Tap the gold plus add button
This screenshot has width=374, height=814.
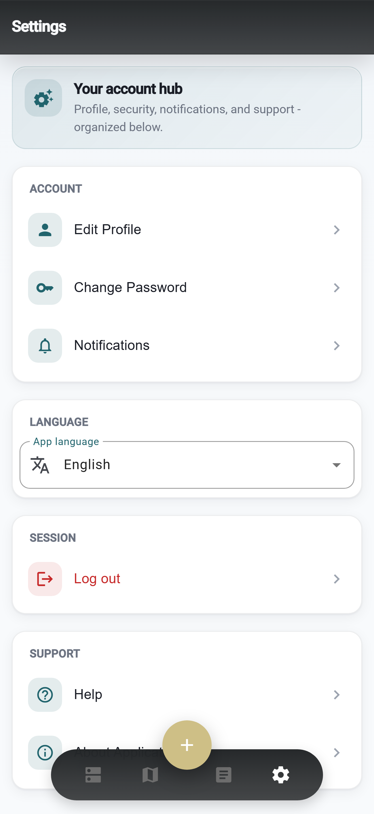pyautogui.click(x=187, y=745)
